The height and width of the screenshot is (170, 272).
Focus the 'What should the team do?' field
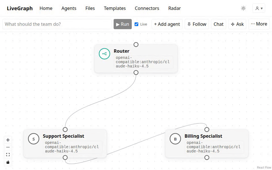pyautogui.click(x=57, y=24)
